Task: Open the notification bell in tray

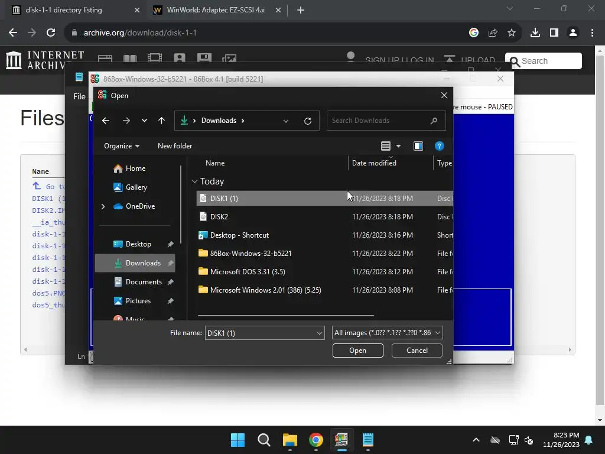Action: click(x=589, y=440)
